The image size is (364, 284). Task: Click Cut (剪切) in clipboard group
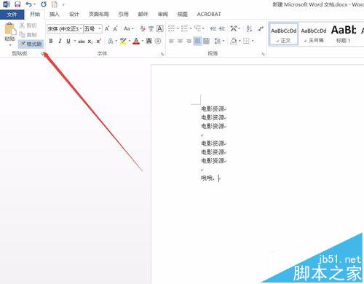click(x=28, y=25)
